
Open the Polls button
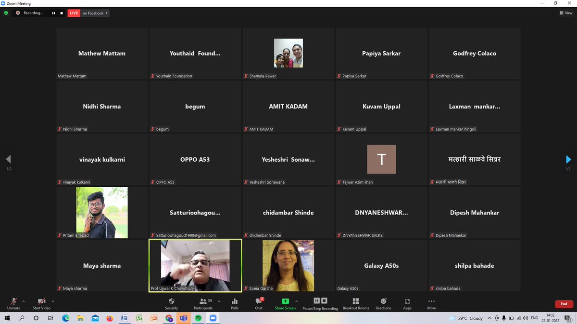tap(235, 303)
